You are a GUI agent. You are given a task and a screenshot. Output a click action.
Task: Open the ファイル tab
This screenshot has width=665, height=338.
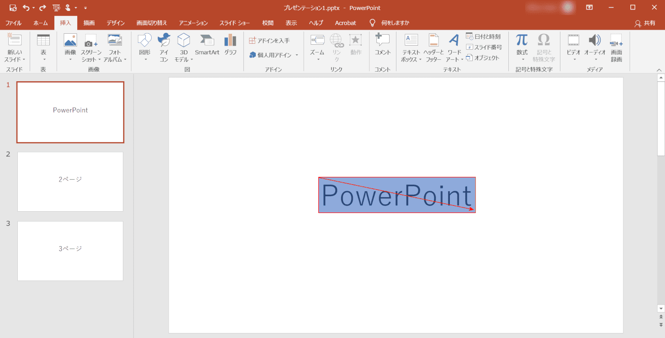click(13, 23)
